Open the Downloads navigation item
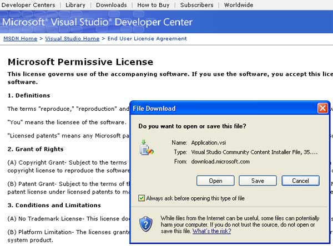 tap(112, 5)
